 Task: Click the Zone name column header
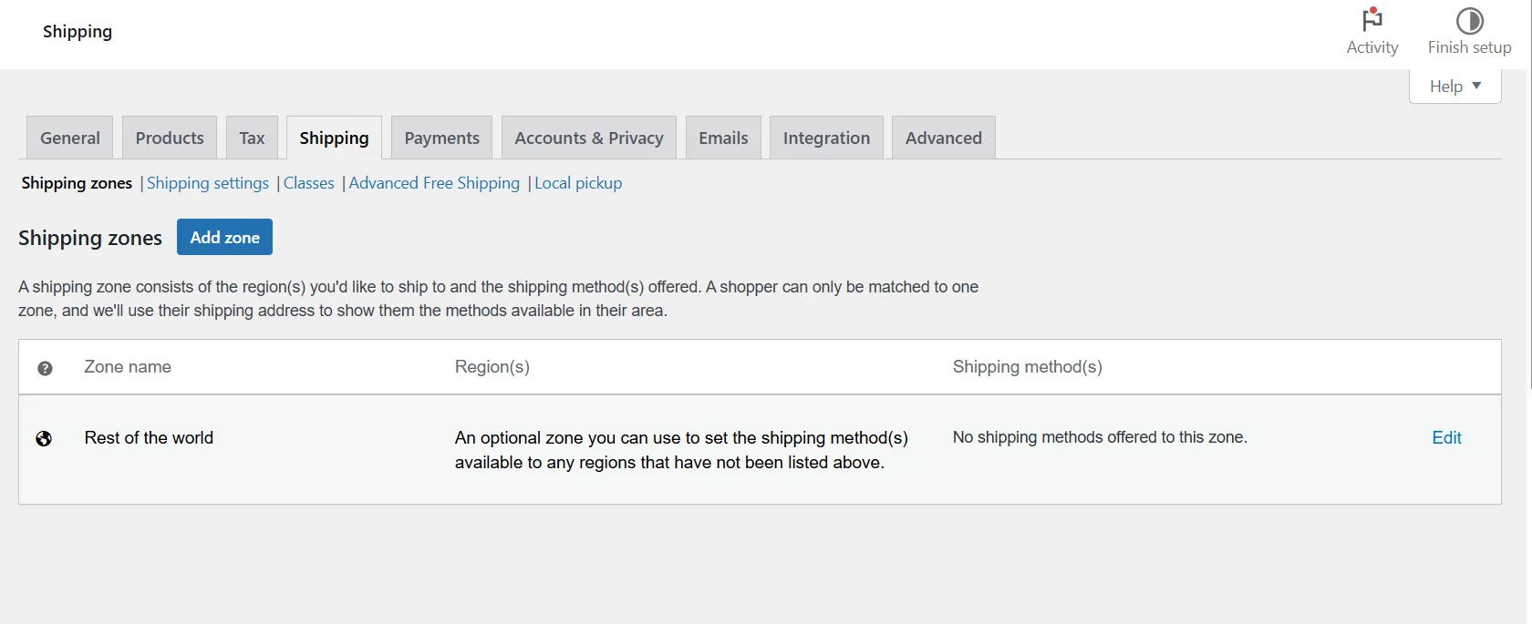coord(128,367)
